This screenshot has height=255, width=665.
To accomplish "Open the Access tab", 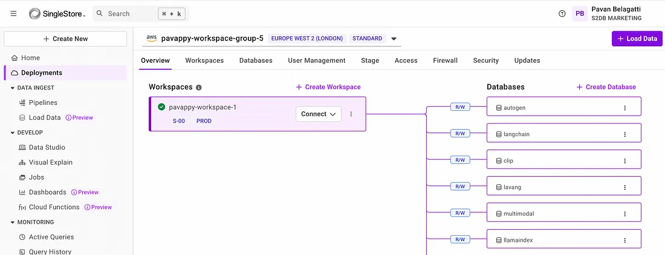I will (406, 60).
